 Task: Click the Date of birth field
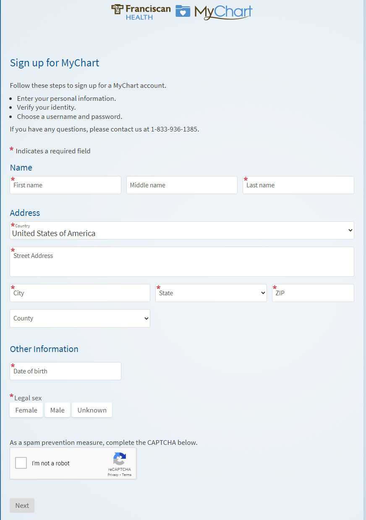pos(65,371)
